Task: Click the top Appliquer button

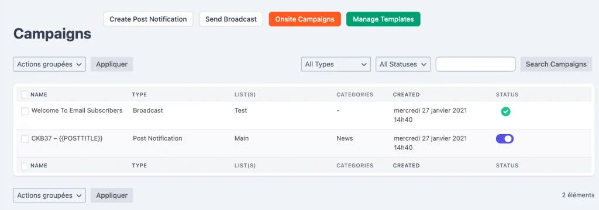Action: click(x=112, y=64)
